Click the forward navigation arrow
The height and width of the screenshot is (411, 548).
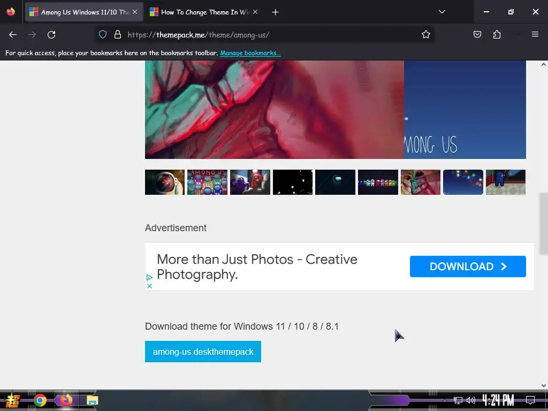click(32, 35)
